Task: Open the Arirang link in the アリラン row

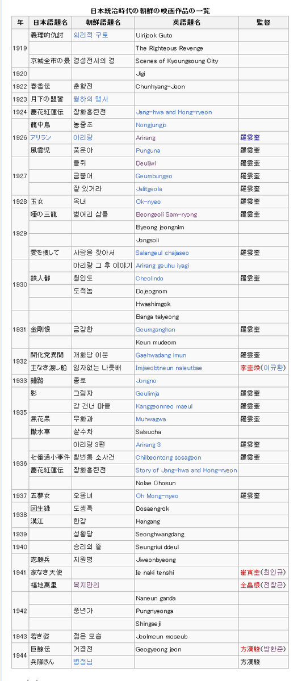Action: 145,138
